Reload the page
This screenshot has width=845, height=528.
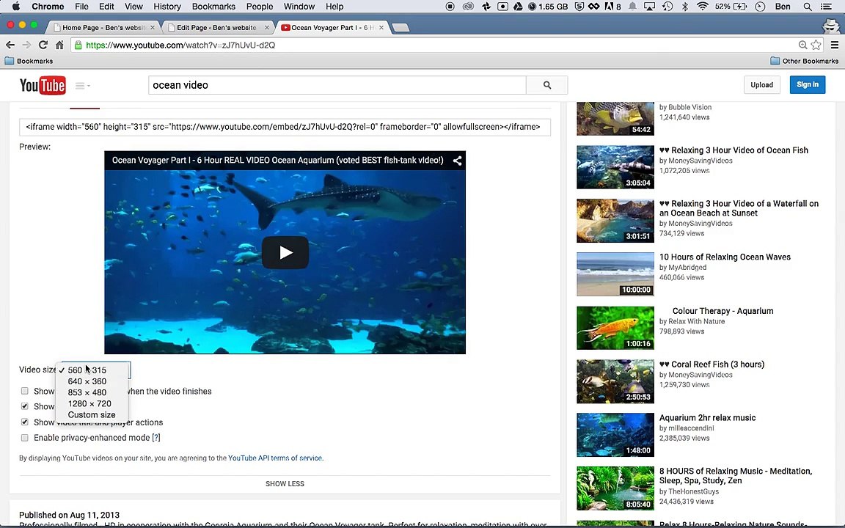point(43,45)
